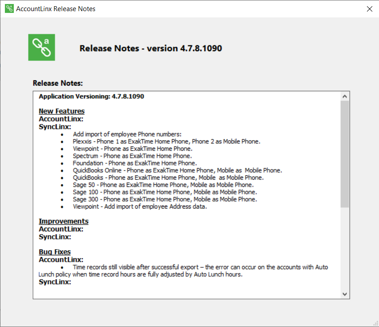Screen dimensions: 379x327
Task: Click the release notes scroll down arrow
Action: [345, 294]
